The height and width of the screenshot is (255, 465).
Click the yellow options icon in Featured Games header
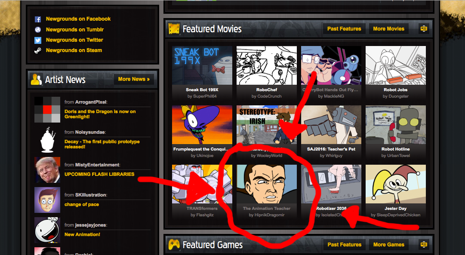point(424,245)
